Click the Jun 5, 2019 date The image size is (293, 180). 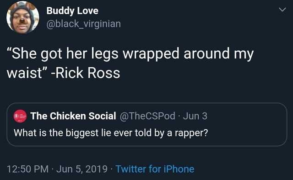[82, 169]
